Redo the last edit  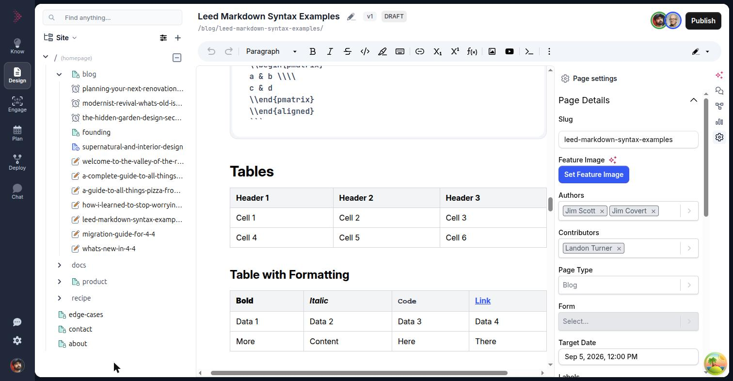[229, 51]
